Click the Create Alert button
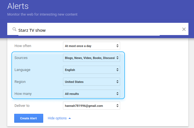This screenshot has height=128, width=194. pos(29,118)
